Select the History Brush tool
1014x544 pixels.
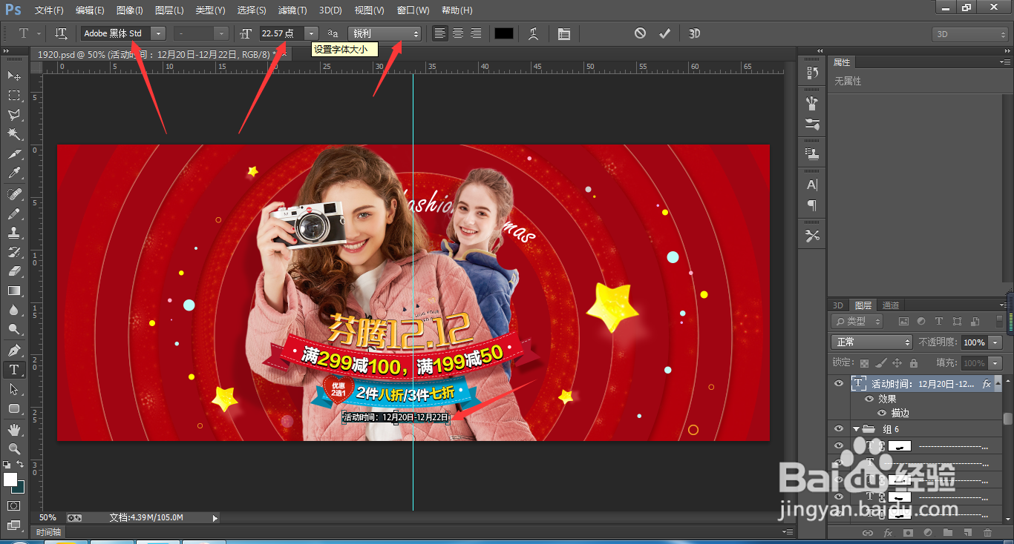click(x=13, y=252)
